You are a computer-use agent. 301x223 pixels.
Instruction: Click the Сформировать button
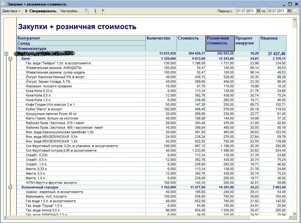tap(41, 11)
